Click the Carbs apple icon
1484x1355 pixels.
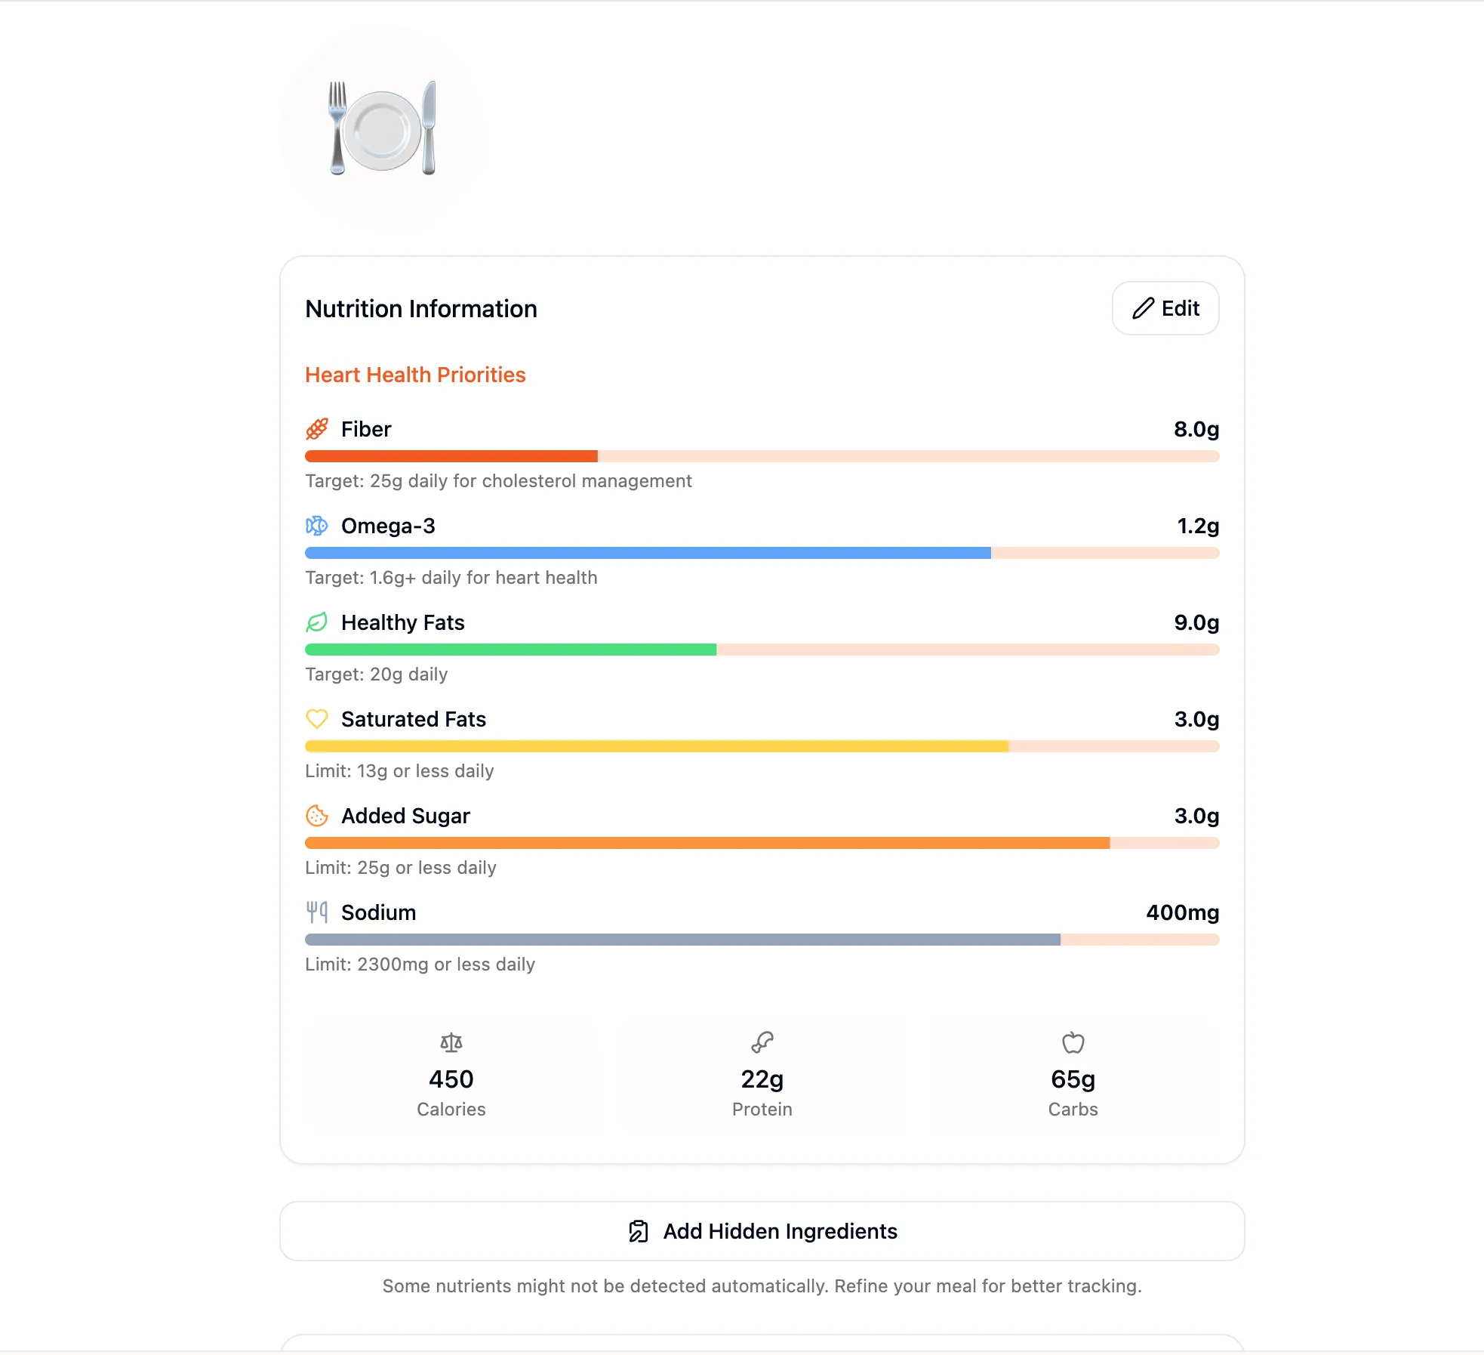click(x=1073, y=1043)
